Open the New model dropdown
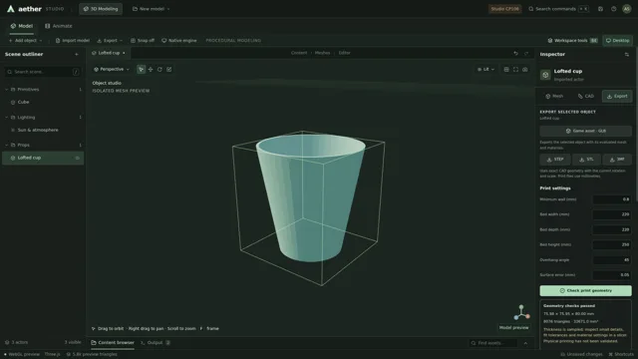This screenshot has height=359, width=638. coord(151,9)
